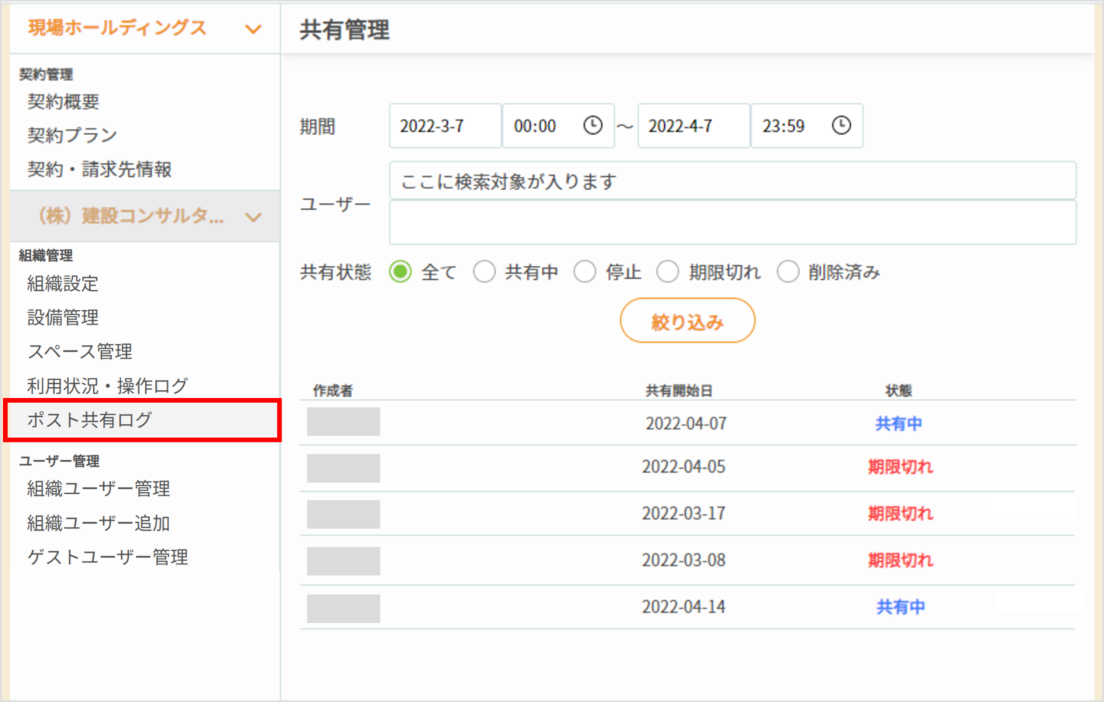1104x702 pixels.
Task: Click start date field 2022-3-7
Action: pyautogui.click(x=445, y=126)
